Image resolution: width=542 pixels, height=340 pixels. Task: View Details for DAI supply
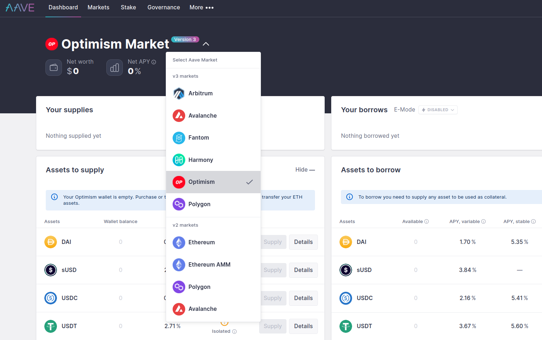point(303,242)
